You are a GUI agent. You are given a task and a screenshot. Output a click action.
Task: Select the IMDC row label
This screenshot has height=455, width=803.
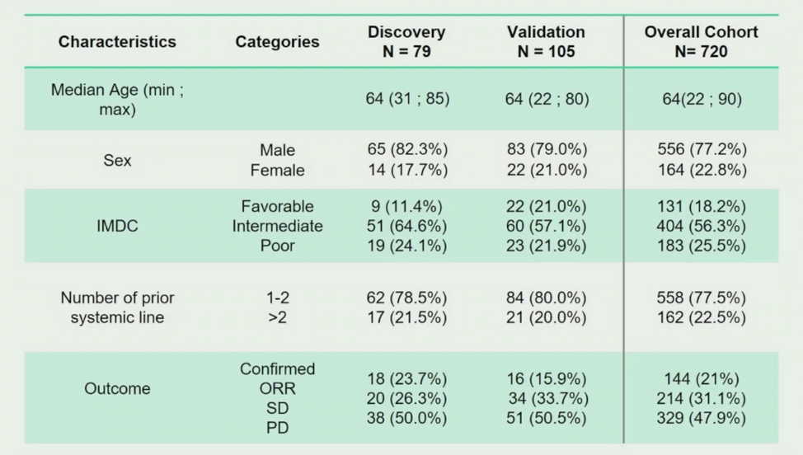pos(117,226)
